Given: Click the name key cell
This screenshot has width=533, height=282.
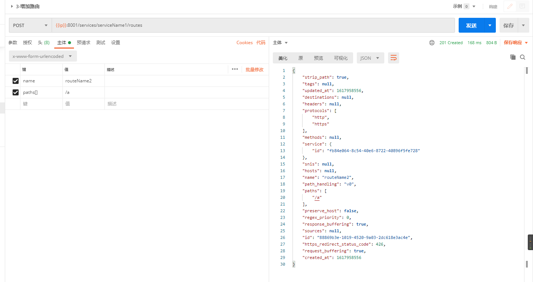Looking at the screenshot, I should pos(41,81).
